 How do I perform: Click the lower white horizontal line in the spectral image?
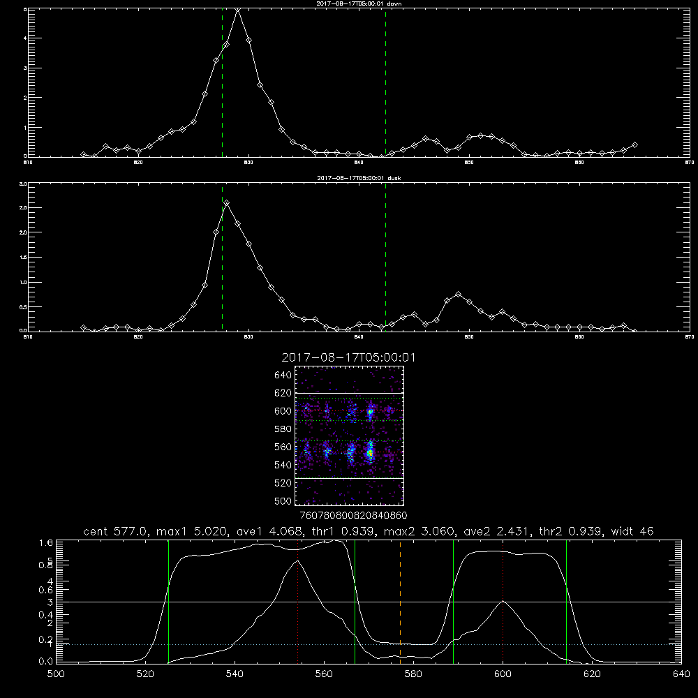(350, 478)
